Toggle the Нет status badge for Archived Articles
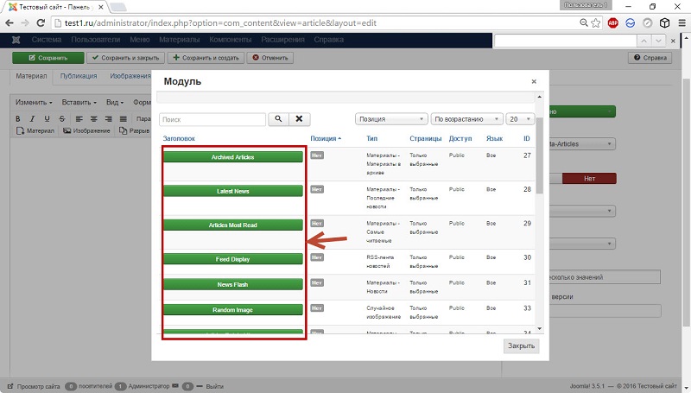Viewport: 691px width, 393px height. point(317,155)
